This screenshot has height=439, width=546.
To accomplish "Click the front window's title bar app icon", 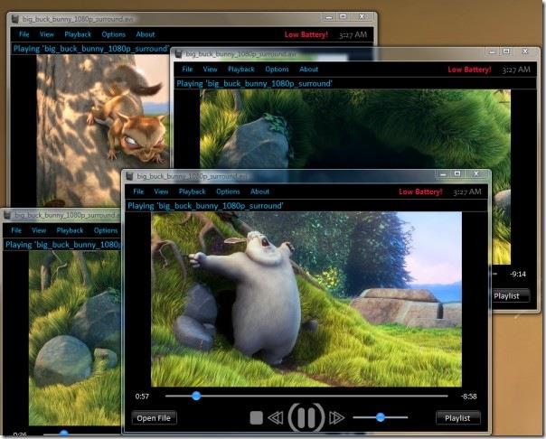I will (129, 176).
